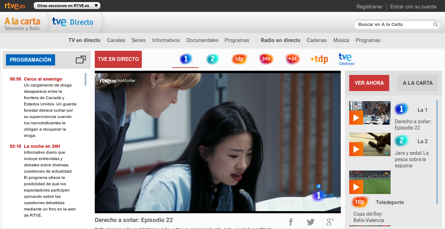Click La 1 logo in Ver ahora list
The width and height of the screenshot is (445, 229).
tap(401, 109)
